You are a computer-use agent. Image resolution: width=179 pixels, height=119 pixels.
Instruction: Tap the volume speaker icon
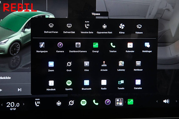[x=166, y=101]
